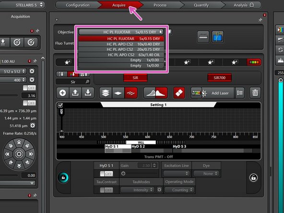The image size is (284, 213).
Task: Adjust the HyD S 1 Gain stepper
Action: [154, 166]
